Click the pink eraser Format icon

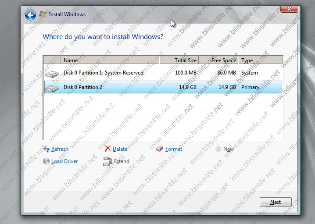(160, 149)
